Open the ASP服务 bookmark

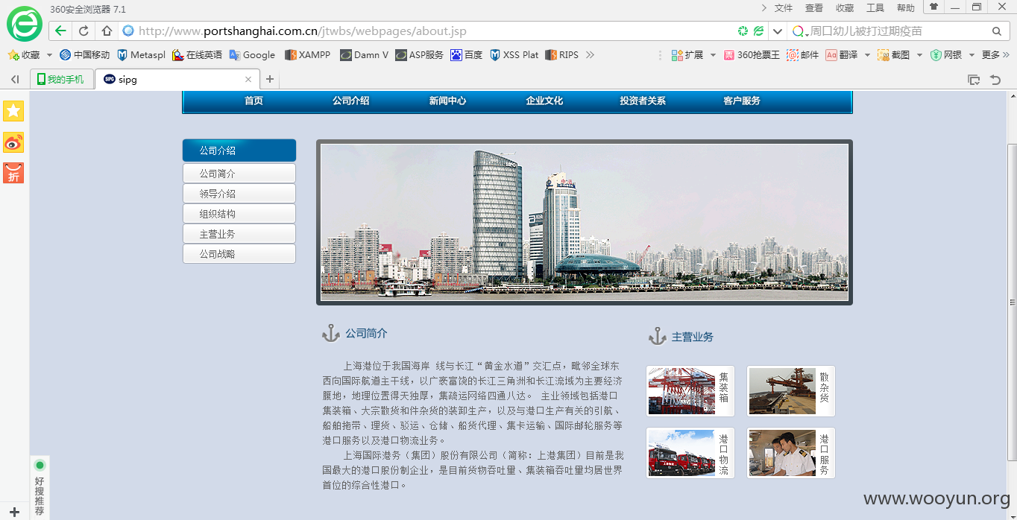click(x=419, y=54)
